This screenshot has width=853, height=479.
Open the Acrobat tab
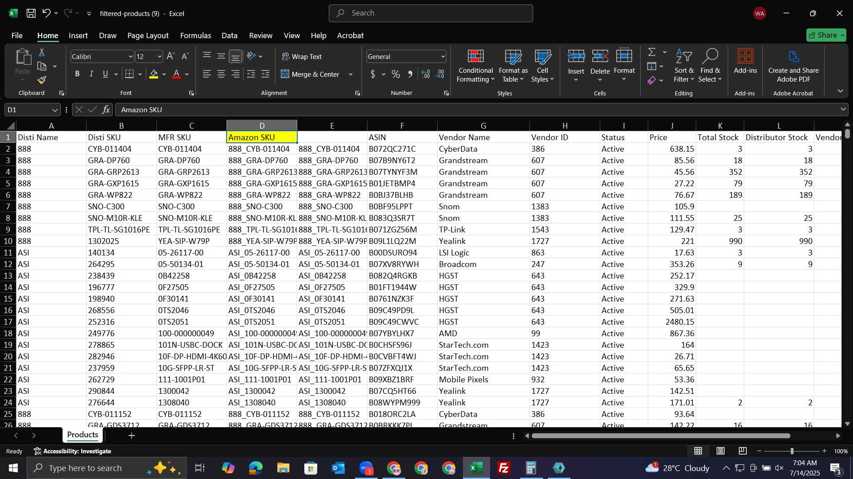click(350, 35)
